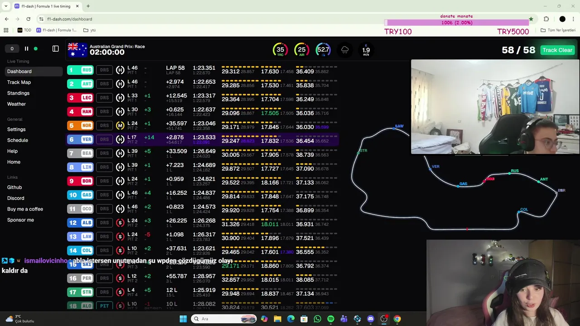Open Spotify from the taskbar

coord(331,319)
